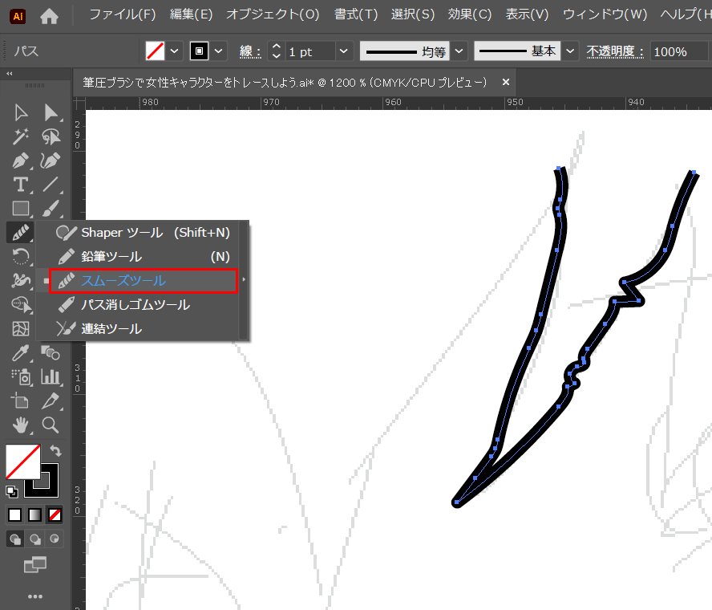
Task: Open 表示(V) menu
Action: click(x=528, y=15)
